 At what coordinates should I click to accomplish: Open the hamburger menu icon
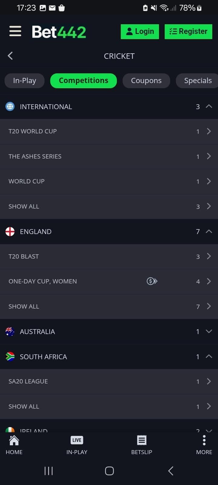15,31
